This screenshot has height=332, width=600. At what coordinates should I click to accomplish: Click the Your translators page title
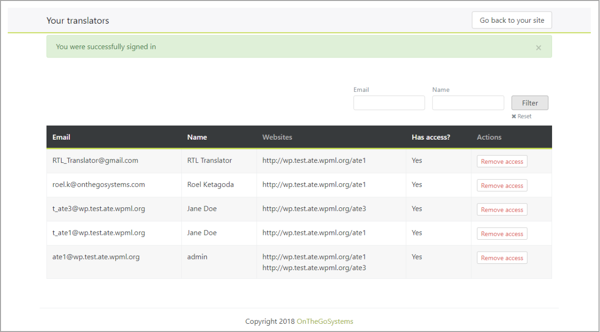tap(78, 21)
